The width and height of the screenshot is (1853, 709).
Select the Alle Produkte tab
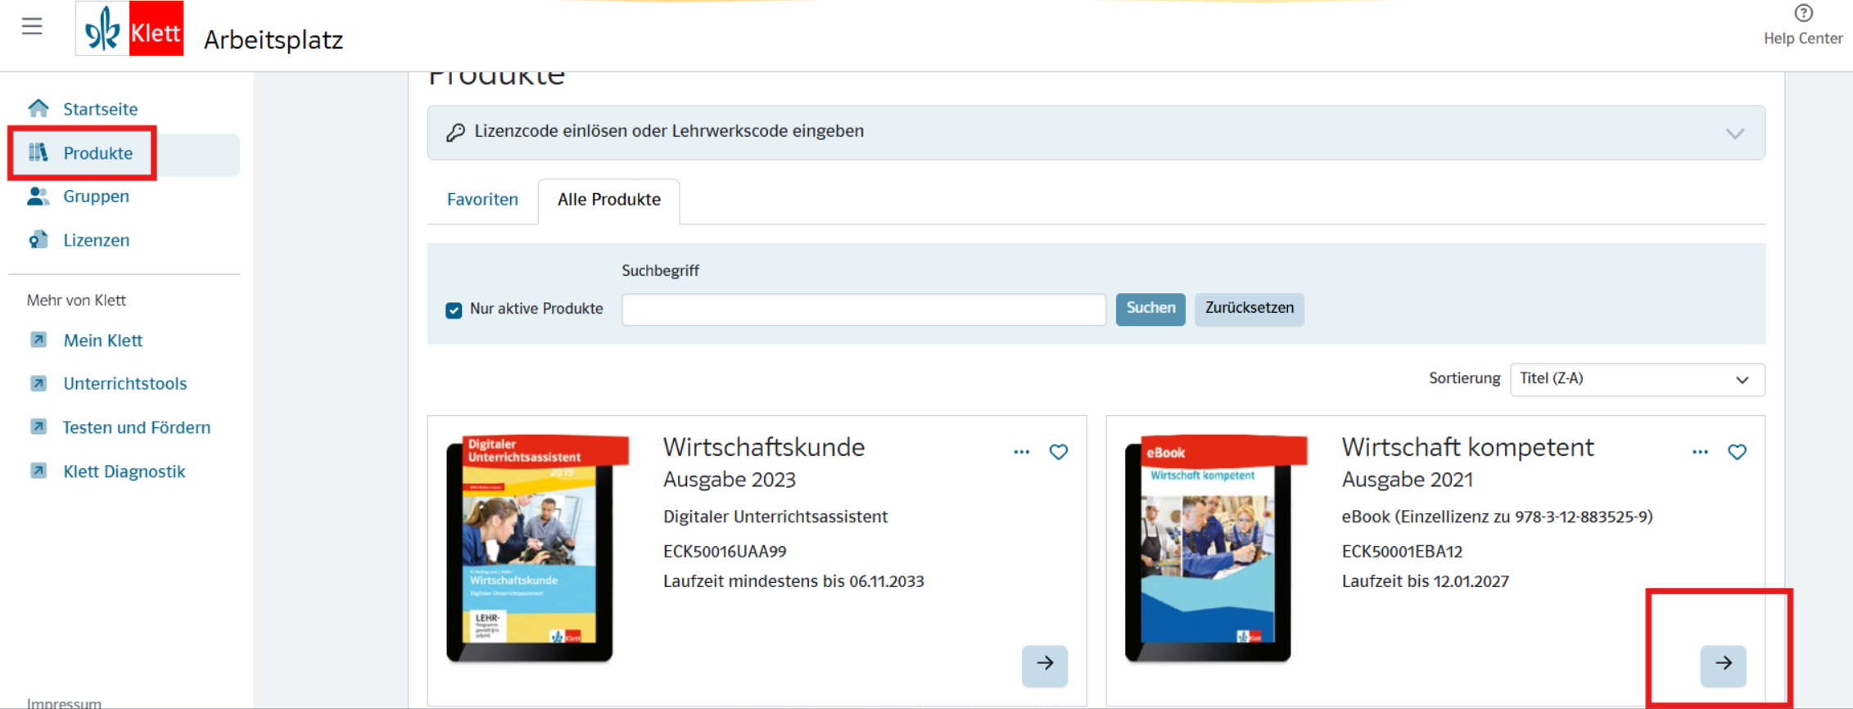pyautogui.click(x=608, y=200)
